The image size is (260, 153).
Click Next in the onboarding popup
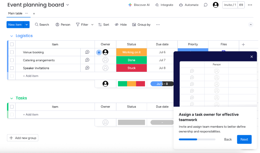(244, 139)
